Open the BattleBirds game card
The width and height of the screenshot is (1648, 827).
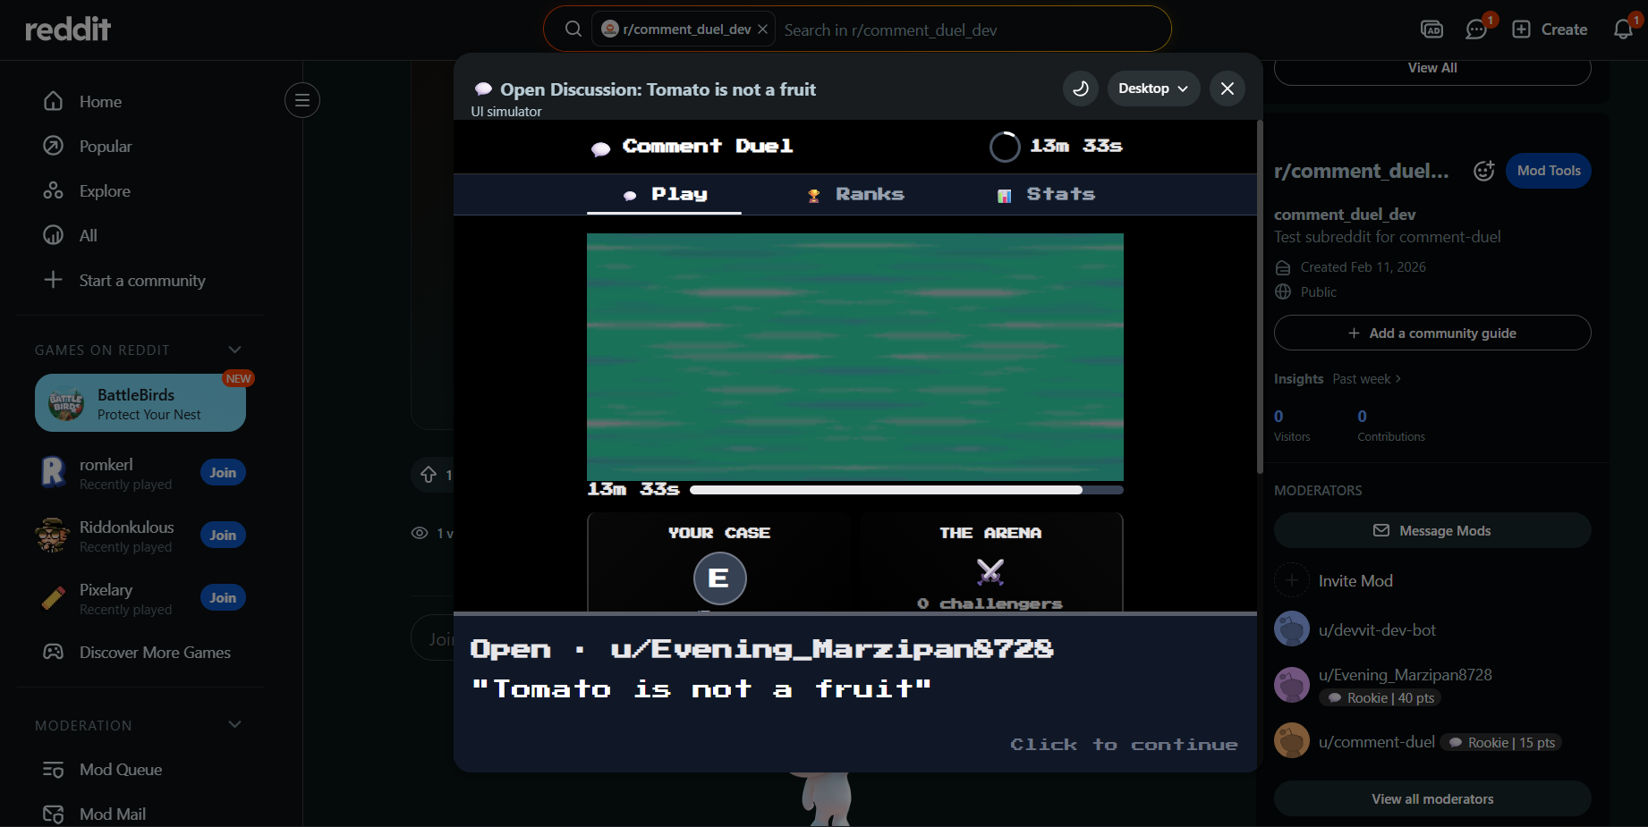pyautogui.click(x=140, y=403)
